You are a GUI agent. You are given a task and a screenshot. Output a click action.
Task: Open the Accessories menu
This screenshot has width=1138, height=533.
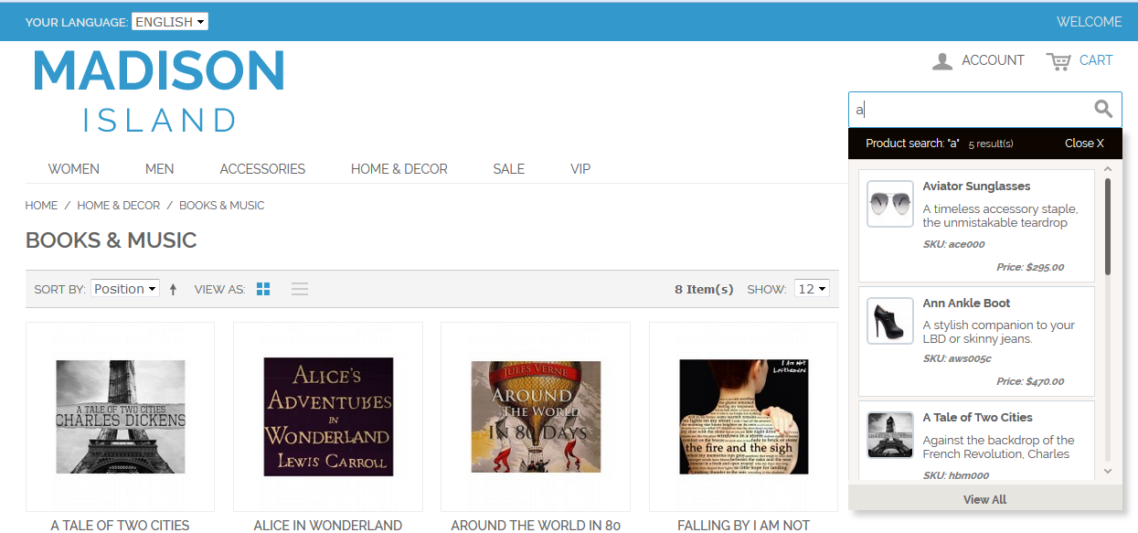[x=262, y=169]
